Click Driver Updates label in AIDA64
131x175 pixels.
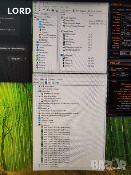pos(96,11)
